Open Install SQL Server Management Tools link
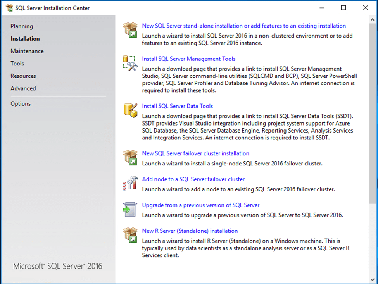This screenshot has height=284, width=378. [189, 59]
